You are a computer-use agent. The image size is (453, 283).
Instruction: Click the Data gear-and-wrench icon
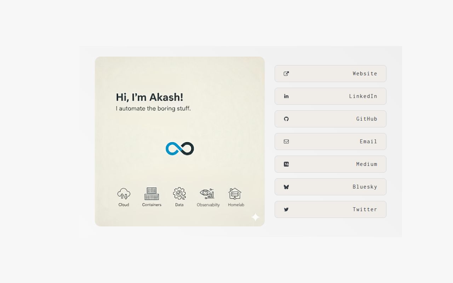(179, 194)
